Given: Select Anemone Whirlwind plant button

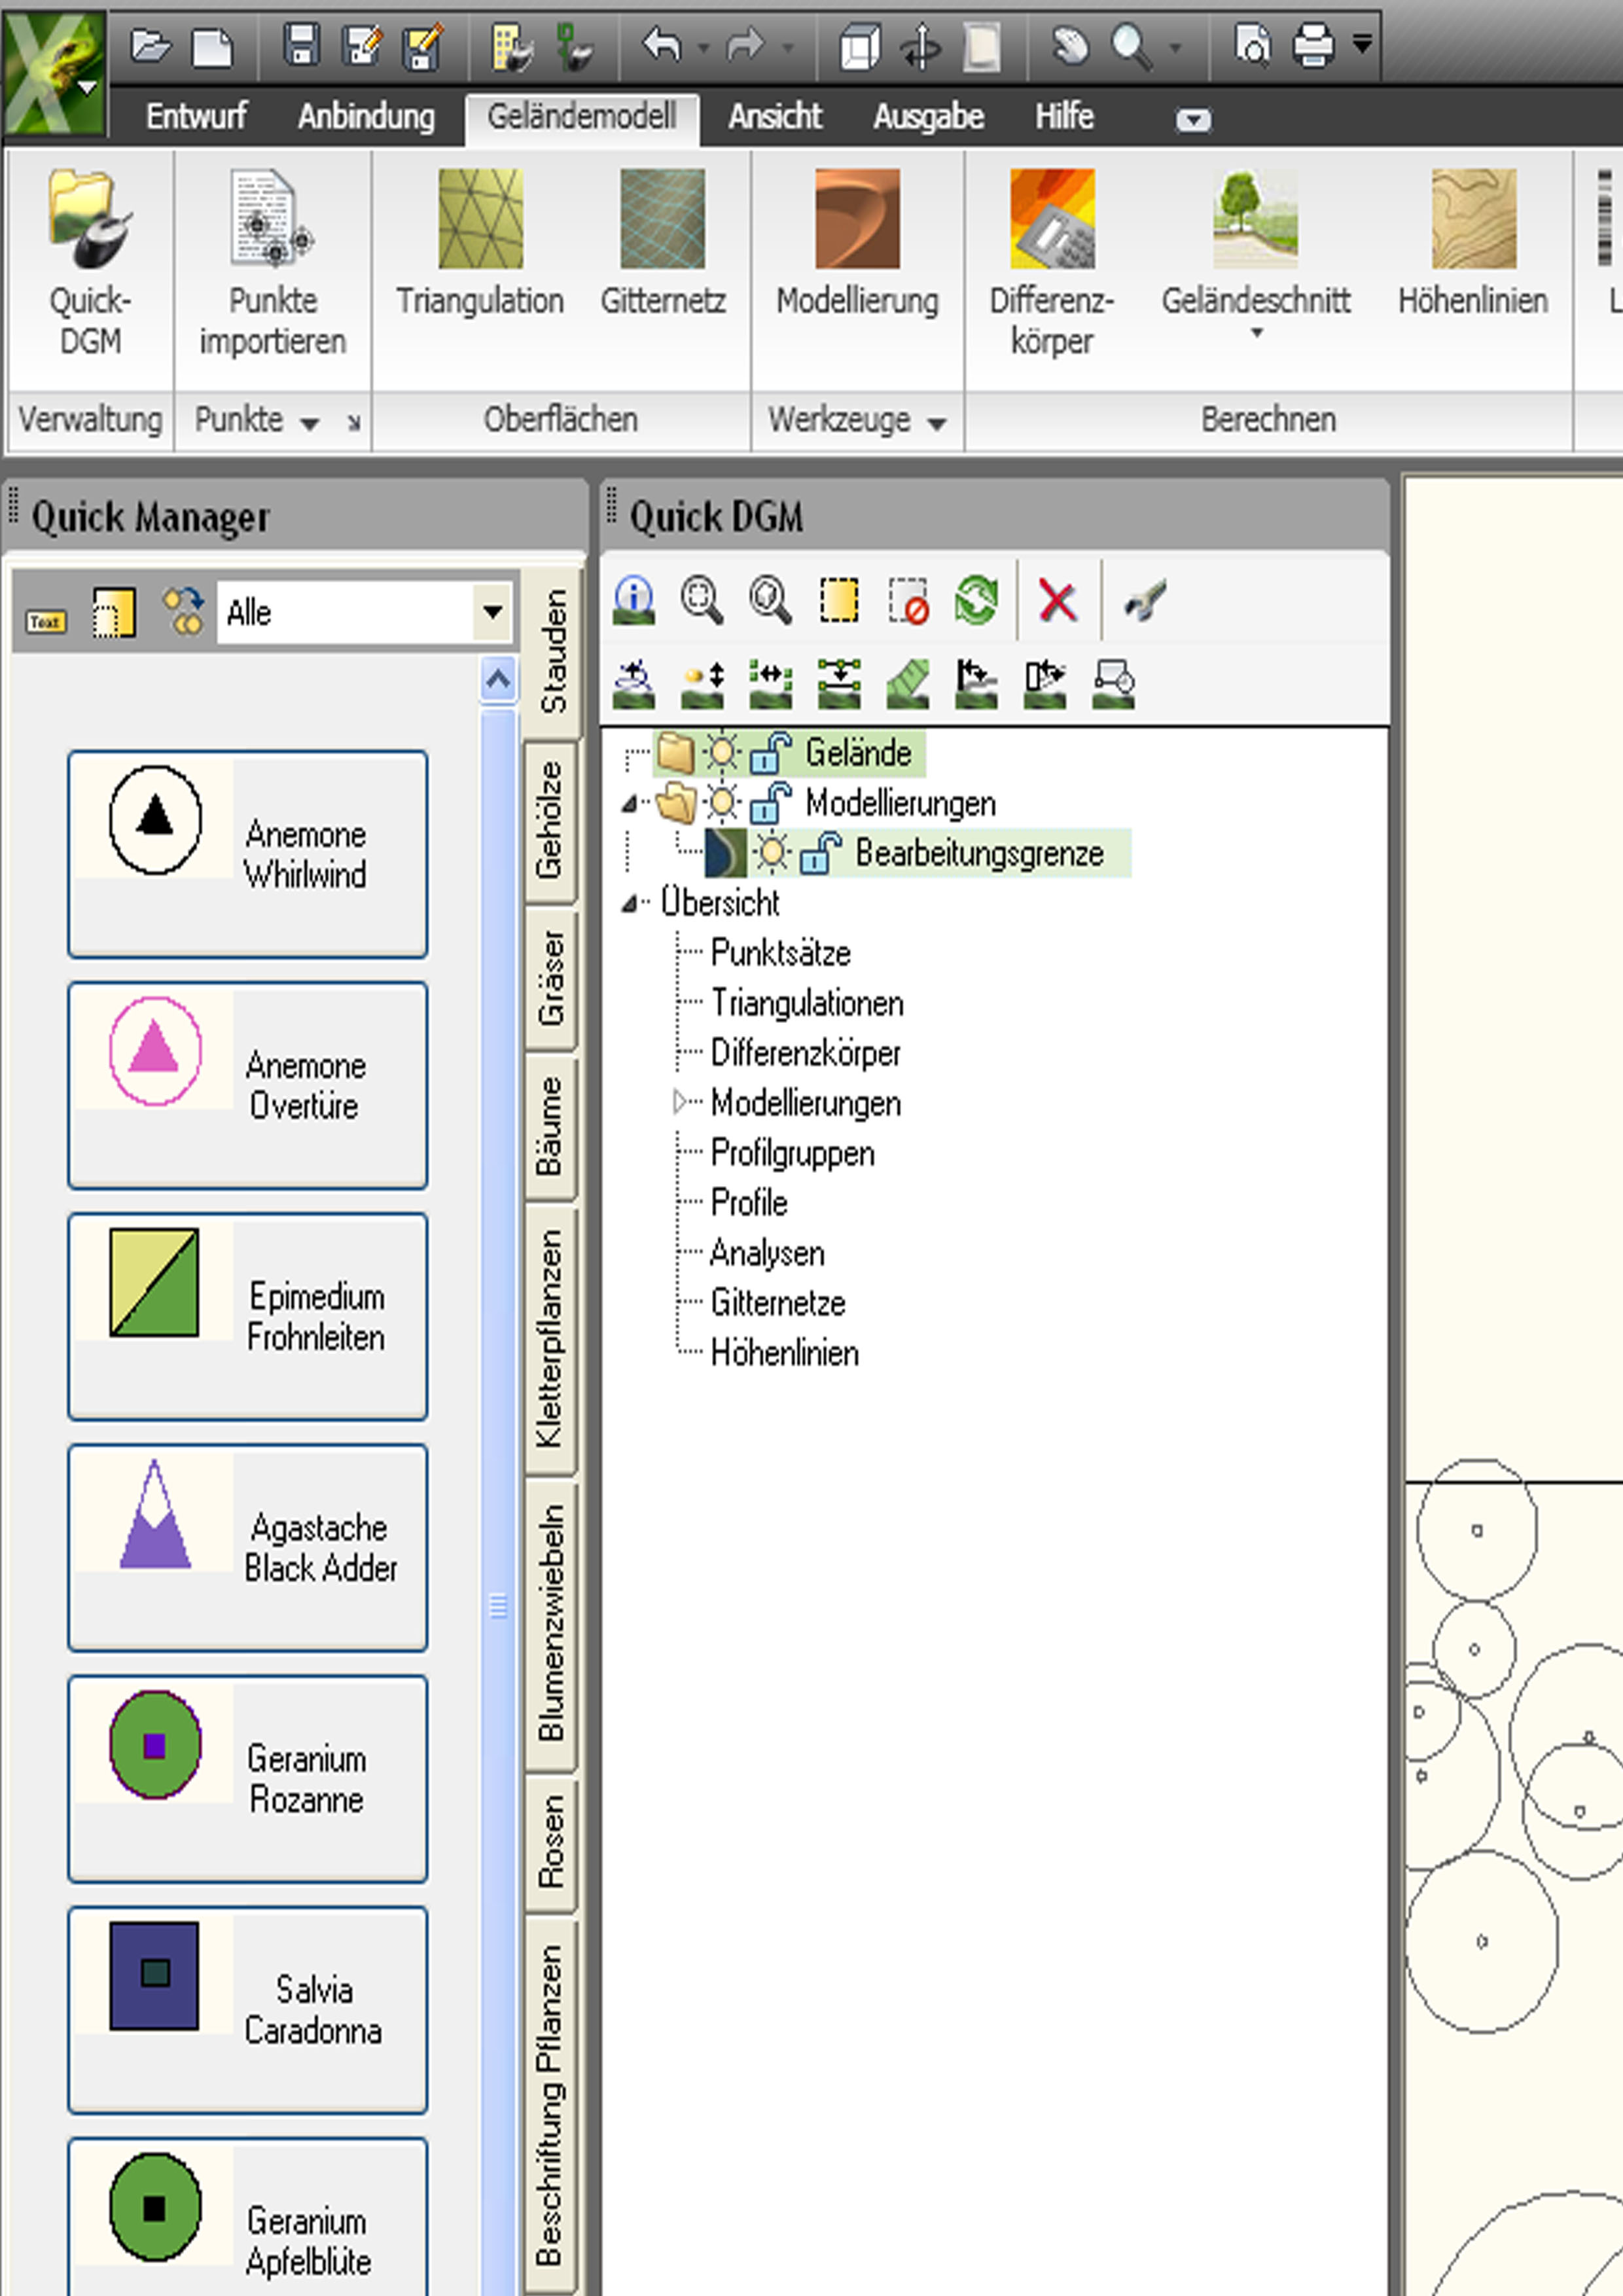Looking at the screenshot, I should coord(248,854).
